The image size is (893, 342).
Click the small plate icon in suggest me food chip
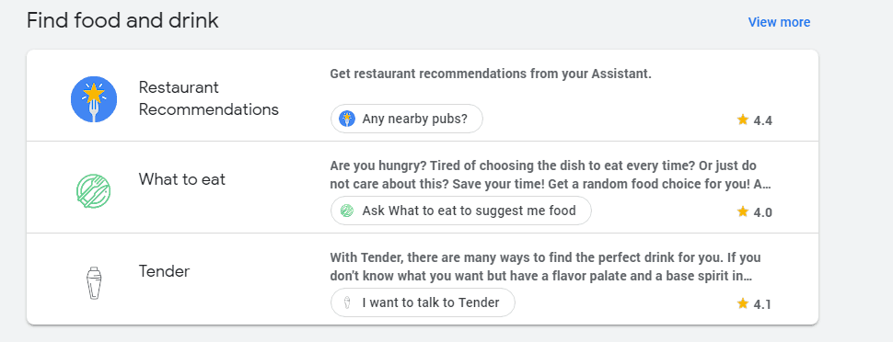click(x=347, y=211)
